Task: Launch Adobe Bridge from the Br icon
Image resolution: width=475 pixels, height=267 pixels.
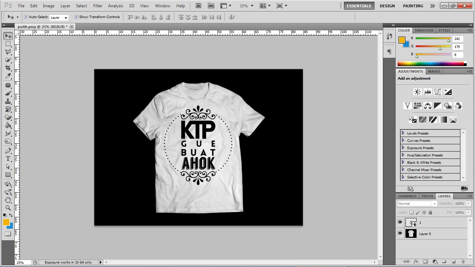Action: (x=199, y=6)
